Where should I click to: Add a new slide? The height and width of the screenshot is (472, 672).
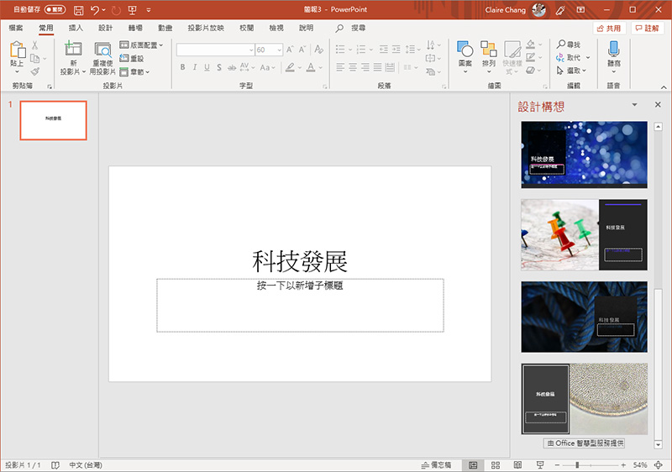72,58
